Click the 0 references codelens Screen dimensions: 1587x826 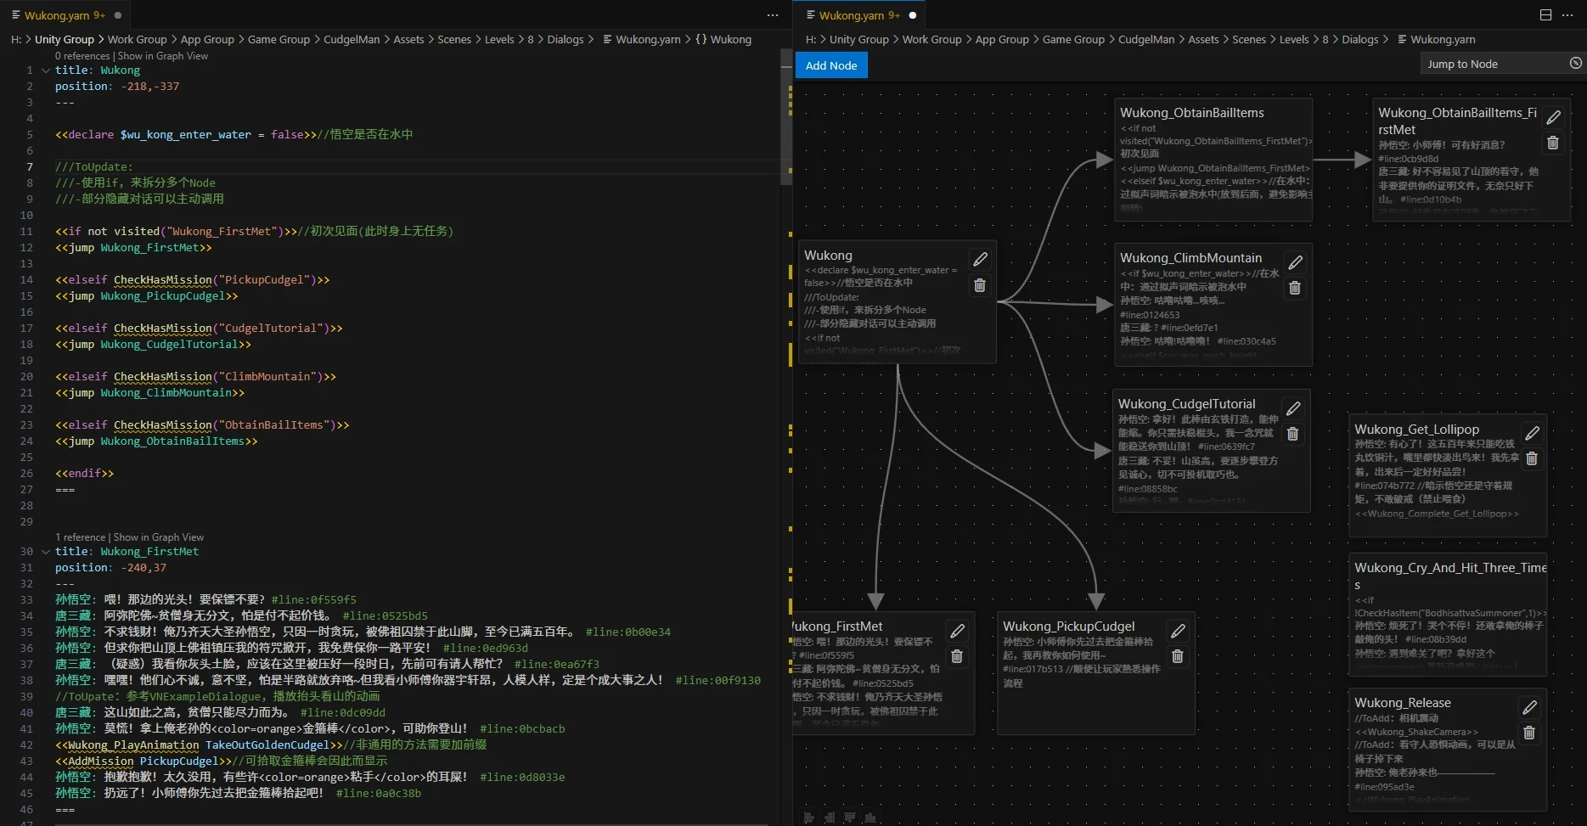tap(82, 56)
